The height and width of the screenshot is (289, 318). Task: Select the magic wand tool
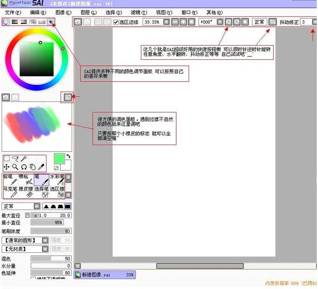24,158
